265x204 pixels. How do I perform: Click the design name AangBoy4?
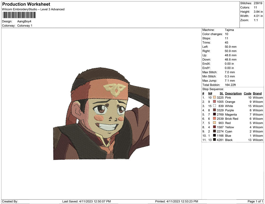click(24, 21)
